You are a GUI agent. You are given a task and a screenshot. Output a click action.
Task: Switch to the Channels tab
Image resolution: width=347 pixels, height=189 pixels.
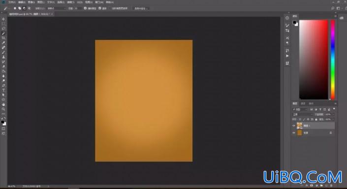[x=303, y=103]
